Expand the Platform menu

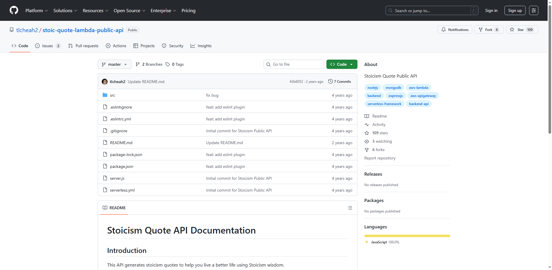(37, 10)
